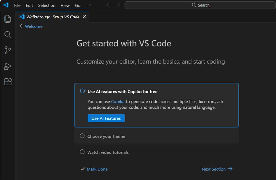Open the Selection menu
This screenshot has height=180, width=276.
(x=47, y=5)
